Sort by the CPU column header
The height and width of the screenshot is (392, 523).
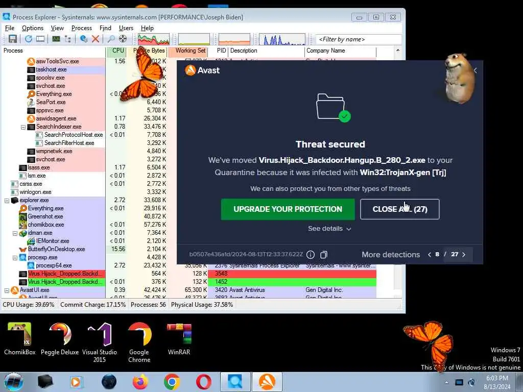tap(116, 51)
